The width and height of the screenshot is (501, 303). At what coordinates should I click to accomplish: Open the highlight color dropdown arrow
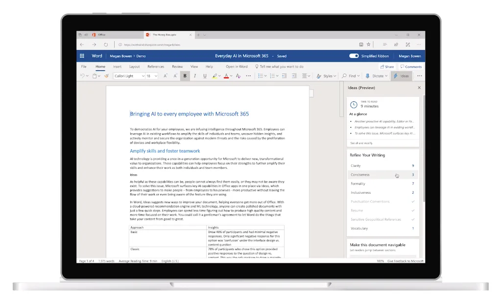pyautogui.click(x=219, y=76)
